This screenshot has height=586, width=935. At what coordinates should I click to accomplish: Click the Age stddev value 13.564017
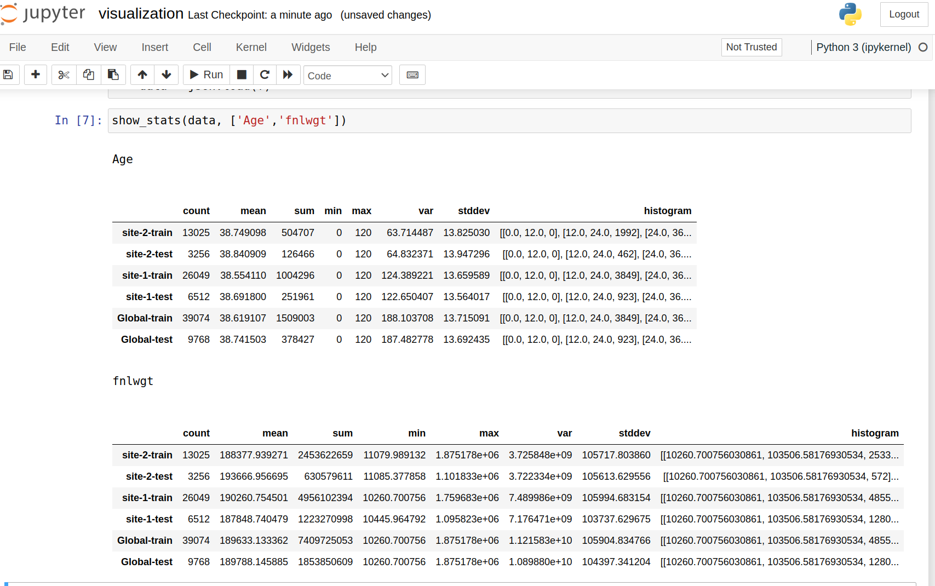click(x=466, y=297)
